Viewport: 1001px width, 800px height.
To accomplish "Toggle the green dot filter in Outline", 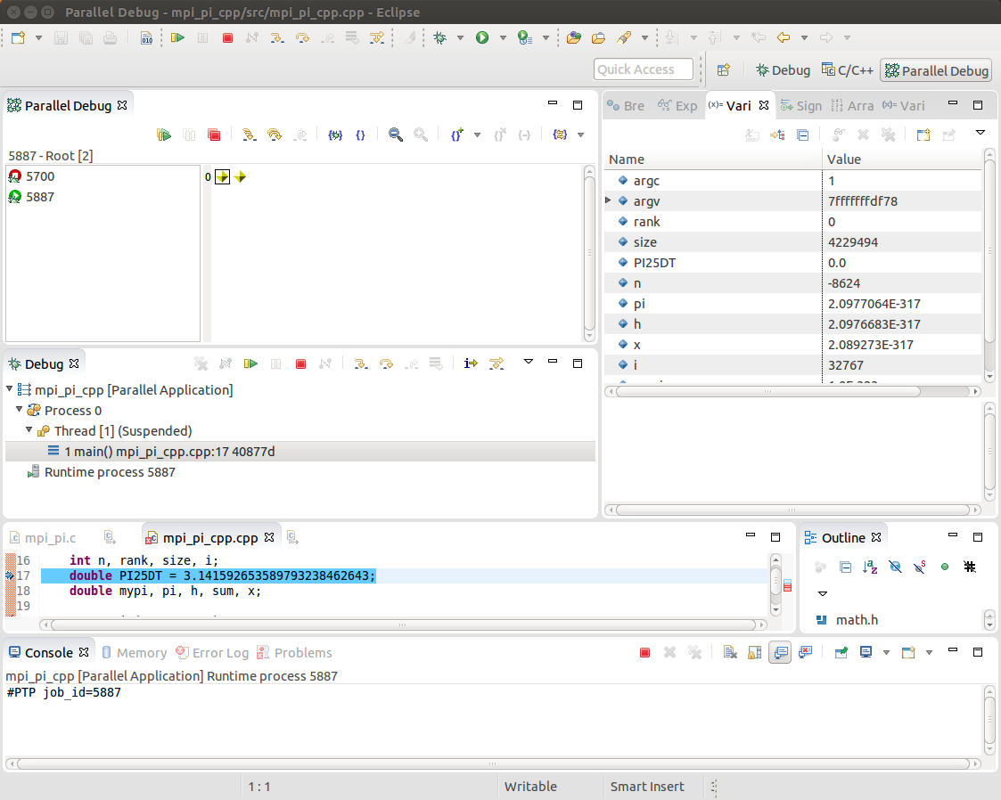I will 945,567.
